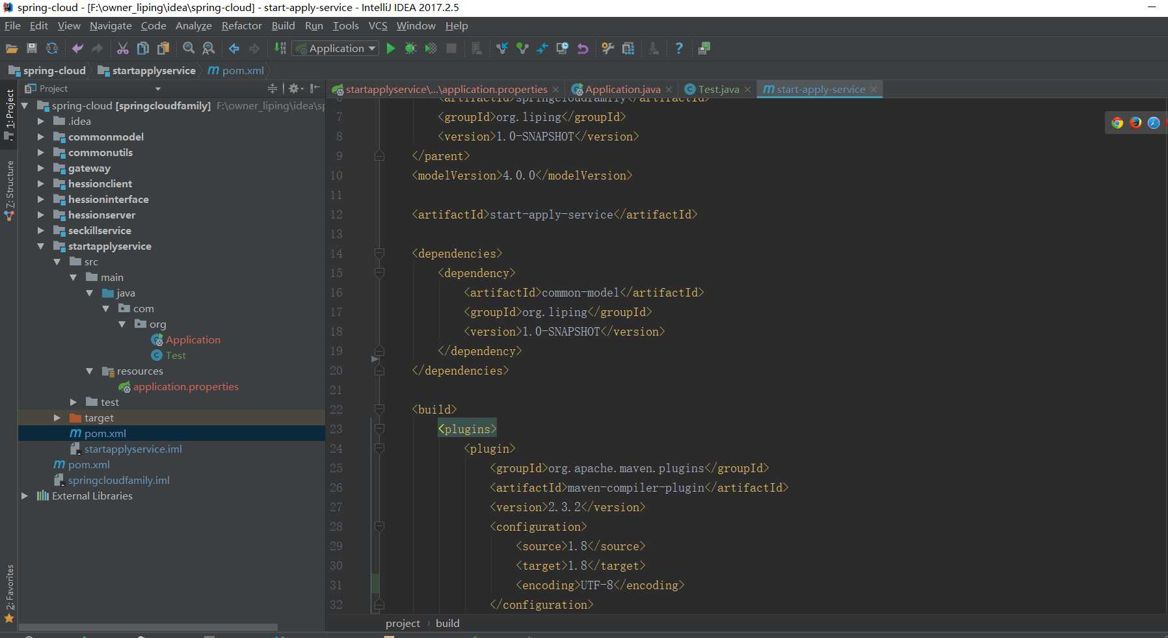Click the last toolbar icon after Help
The width and height of the screenshot is (1168, 638).
[x=704, y=48]
